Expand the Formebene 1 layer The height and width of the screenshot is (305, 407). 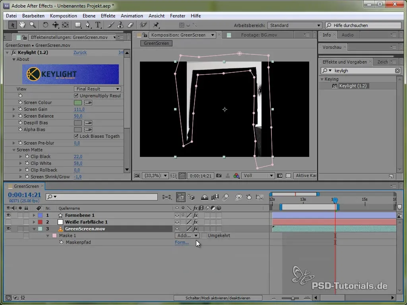[34, 215]
